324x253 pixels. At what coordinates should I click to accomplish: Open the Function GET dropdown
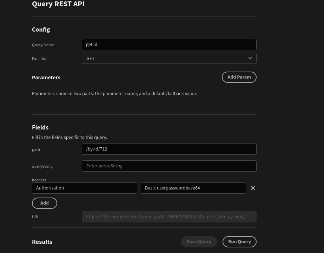(x=169, y=59)
